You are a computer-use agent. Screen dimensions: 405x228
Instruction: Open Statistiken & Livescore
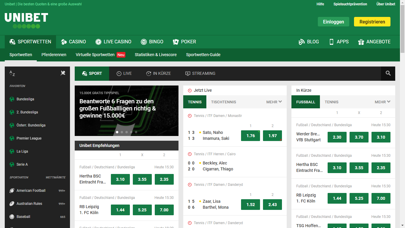pyautogui.click(x=156, y=55)
